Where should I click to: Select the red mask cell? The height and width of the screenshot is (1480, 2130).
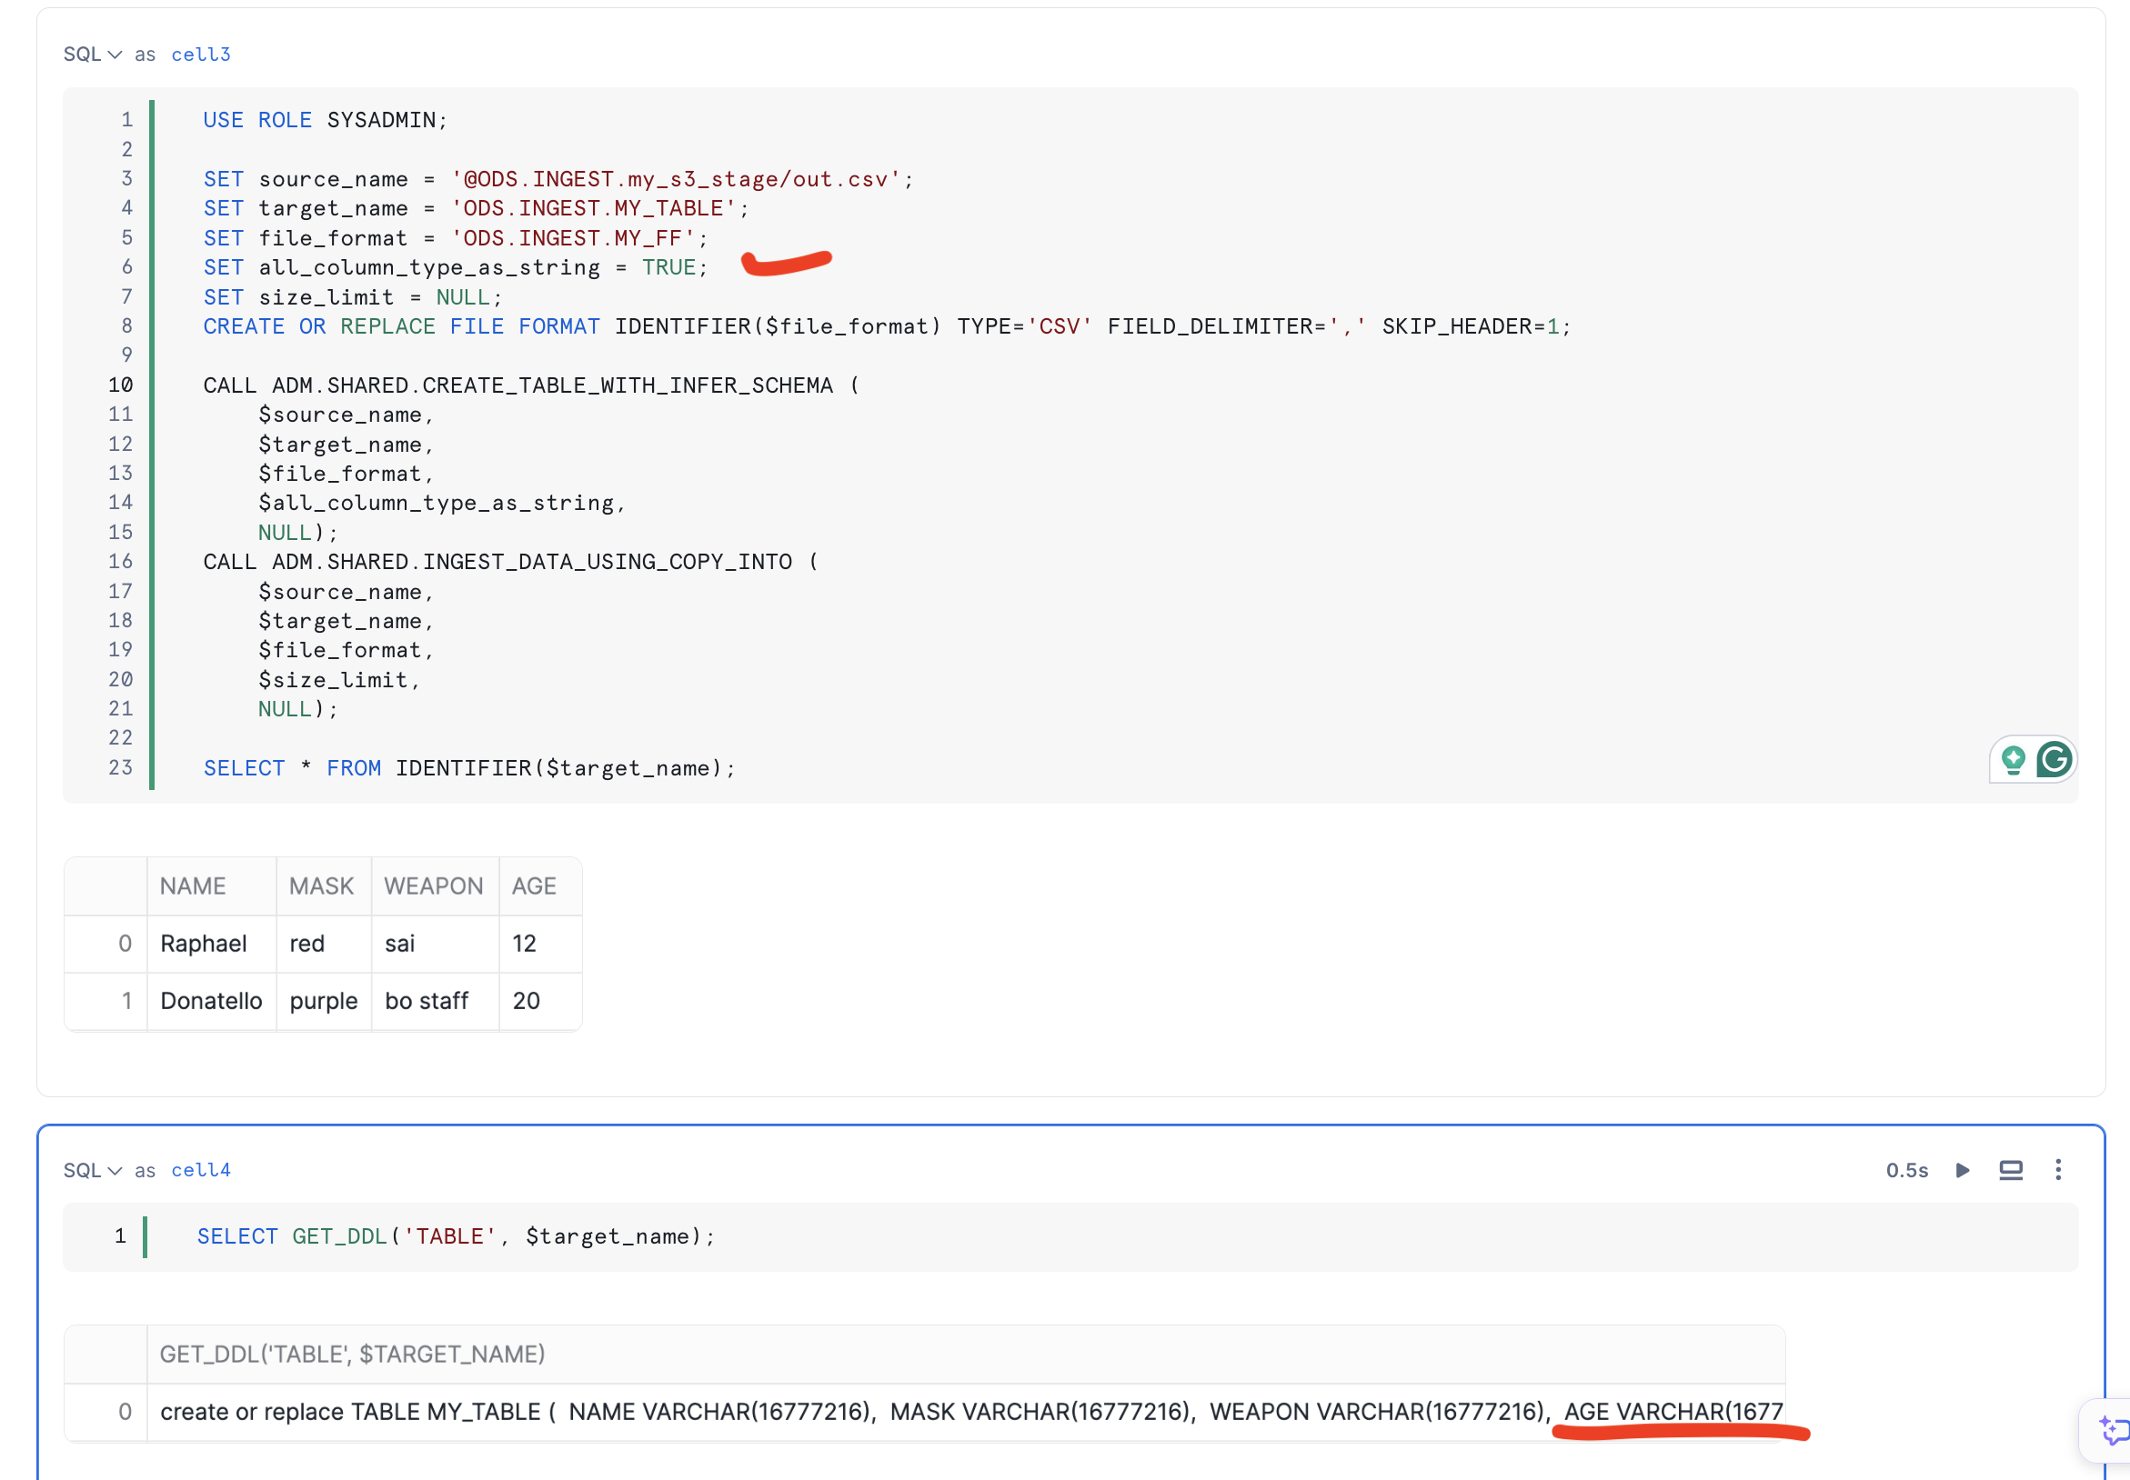pos(324,944)
